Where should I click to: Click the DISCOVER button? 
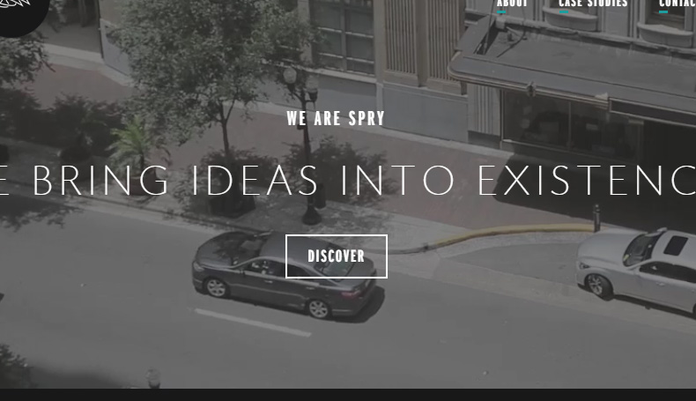click(336, 256)
